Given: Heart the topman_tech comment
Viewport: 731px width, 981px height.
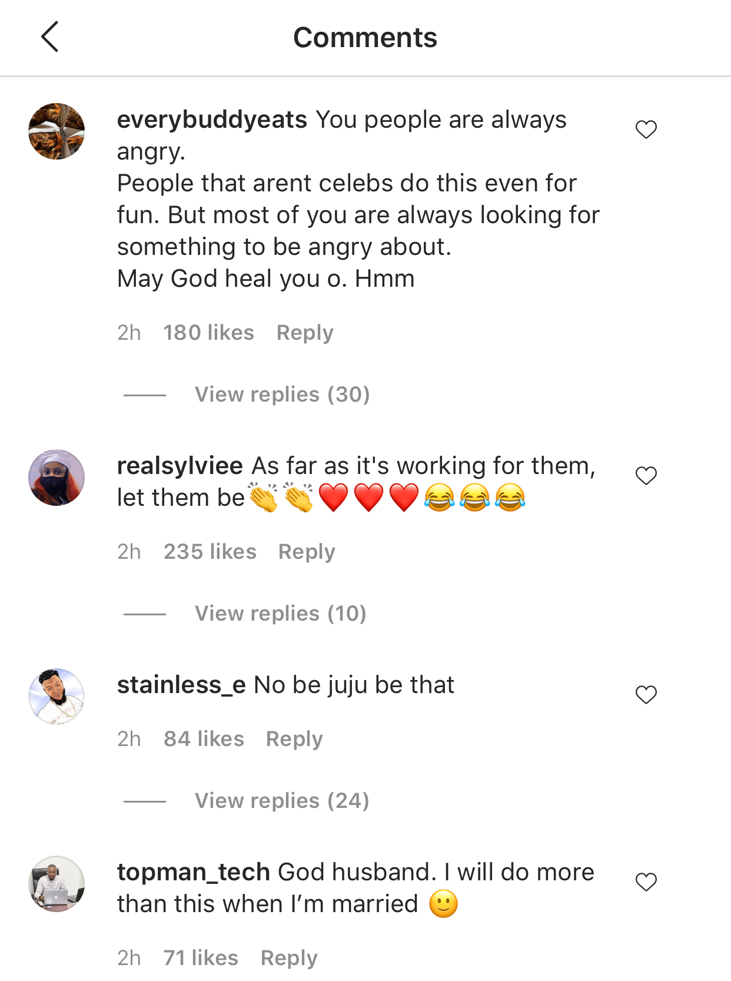Looking at the screenshot, I should (x=646, y=882).
